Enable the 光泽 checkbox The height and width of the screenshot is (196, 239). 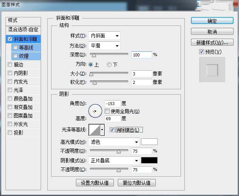point(10,90)
